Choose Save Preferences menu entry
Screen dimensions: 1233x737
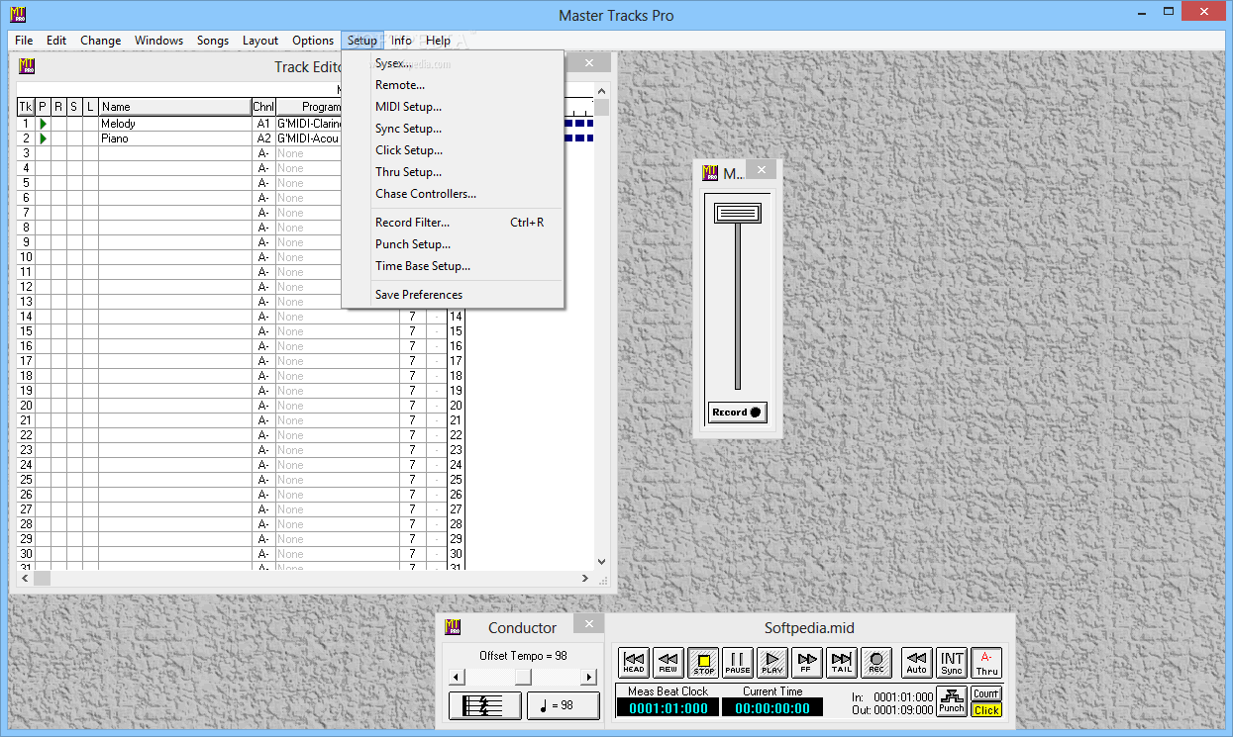click(453, 295)
